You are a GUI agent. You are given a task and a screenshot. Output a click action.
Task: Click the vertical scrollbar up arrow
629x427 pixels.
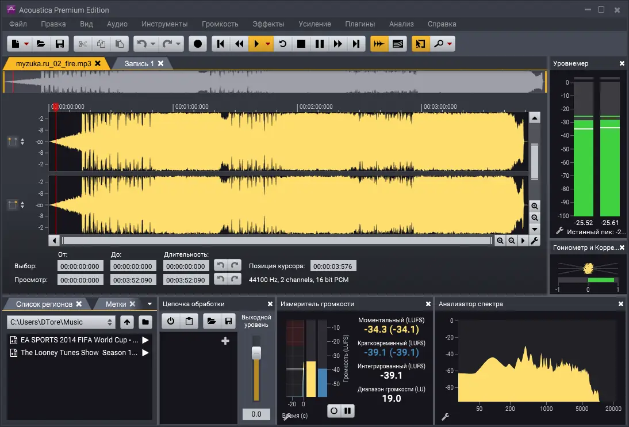pyautogui.click(x=535, y=118)
